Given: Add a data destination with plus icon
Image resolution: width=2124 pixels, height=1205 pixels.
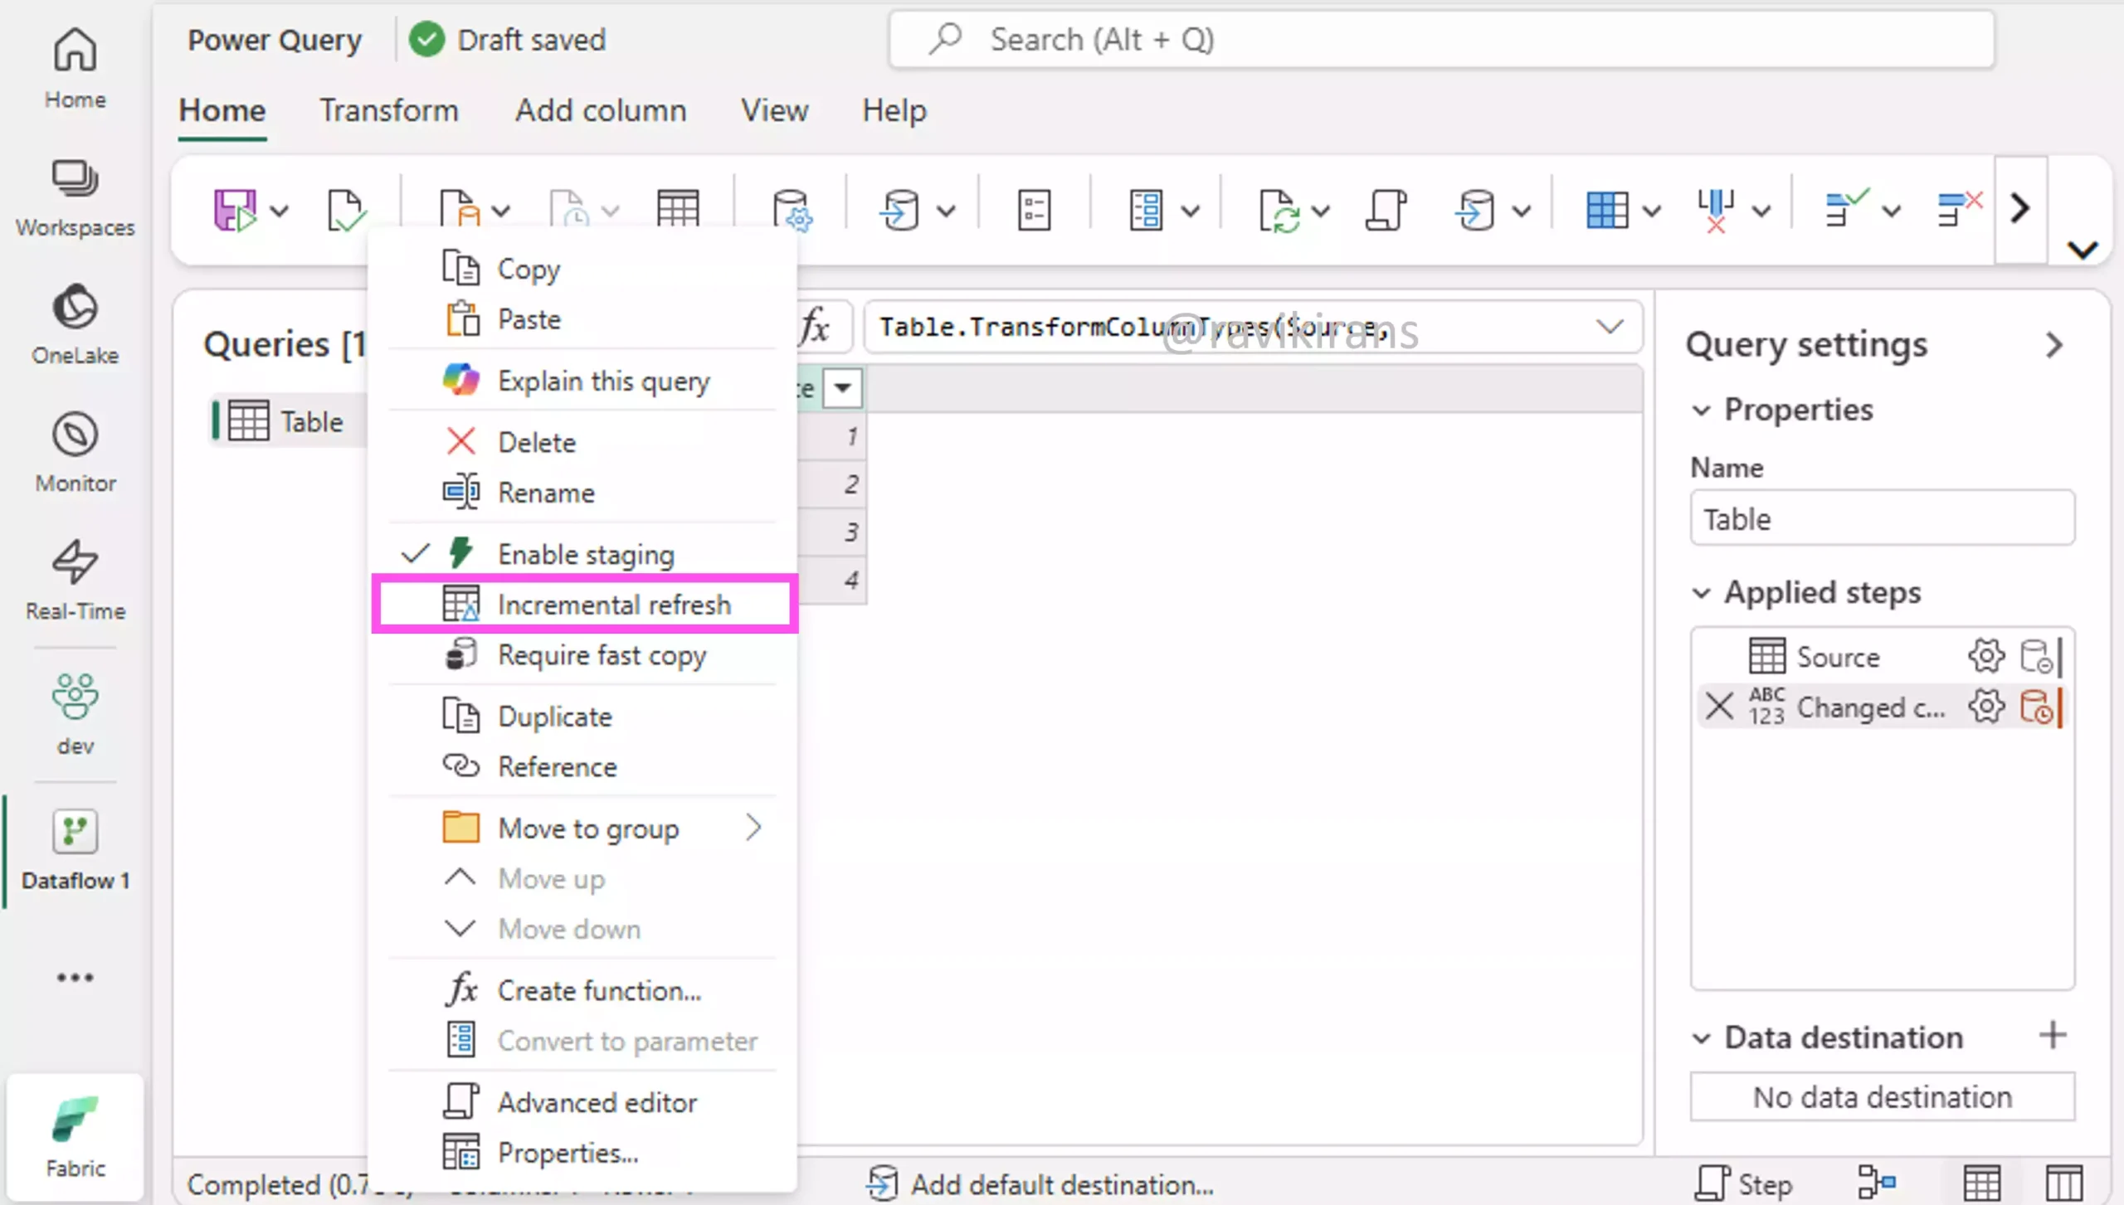Looking at the screenshot, I should tap(2053, 1035).
